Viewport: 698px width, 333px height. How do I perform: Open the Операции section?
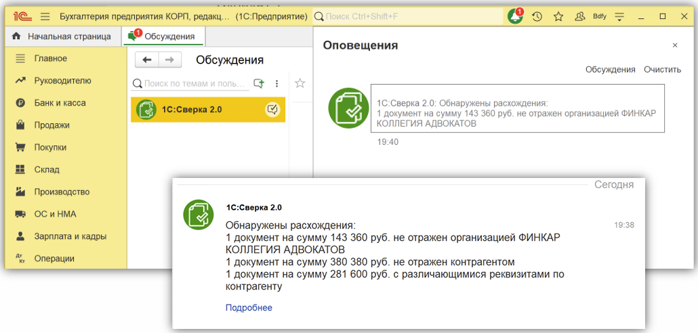(54, 259)
